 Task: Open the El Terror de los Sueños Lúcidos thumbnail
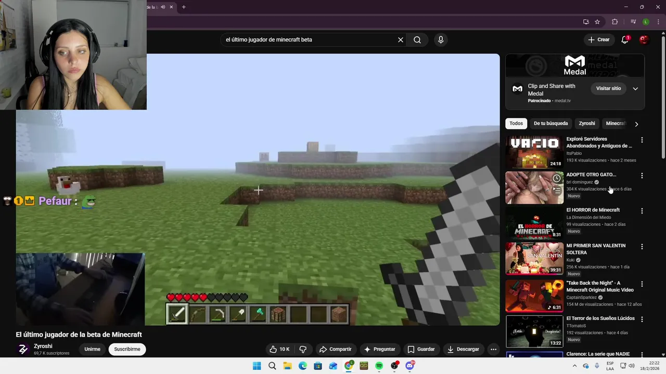(534, 331)
